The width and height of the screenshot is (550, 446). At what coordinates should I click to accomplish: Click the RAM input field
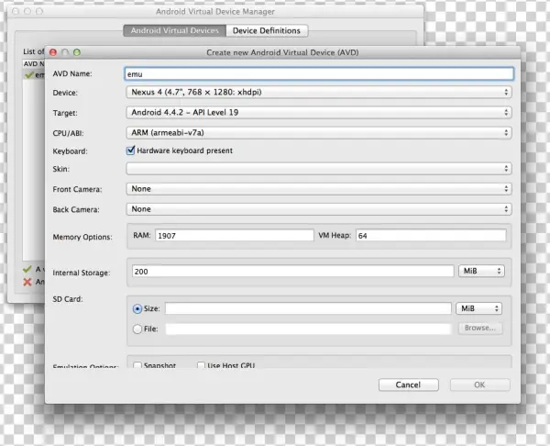(235, 236)
